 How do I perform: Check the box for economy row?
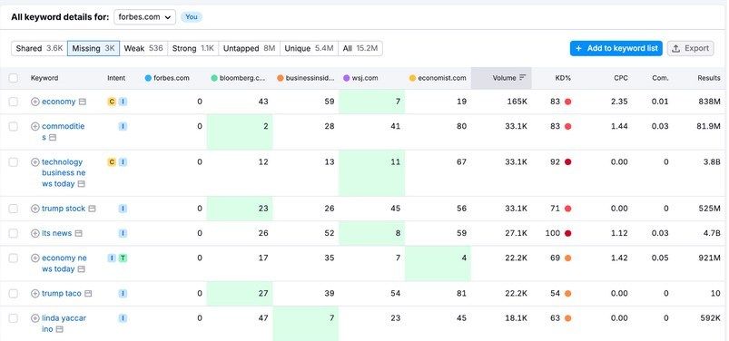pos(14,102)
